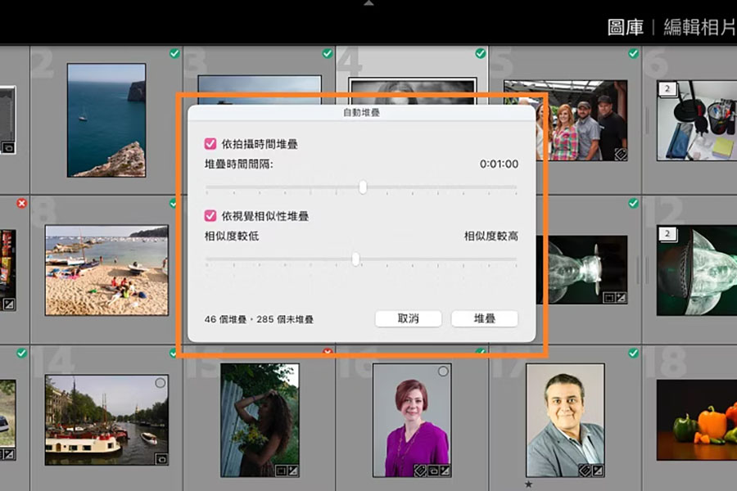Expand hidden top panel using arrow
The image size is (737, 491).
click(368, 3)
